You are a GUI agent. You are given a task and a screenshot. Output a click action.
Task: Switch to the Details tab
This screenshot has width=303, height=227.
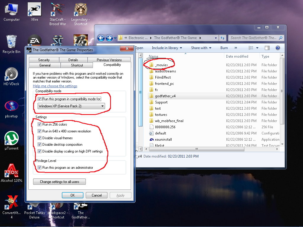pyautogui.click(x=73, y=60)
